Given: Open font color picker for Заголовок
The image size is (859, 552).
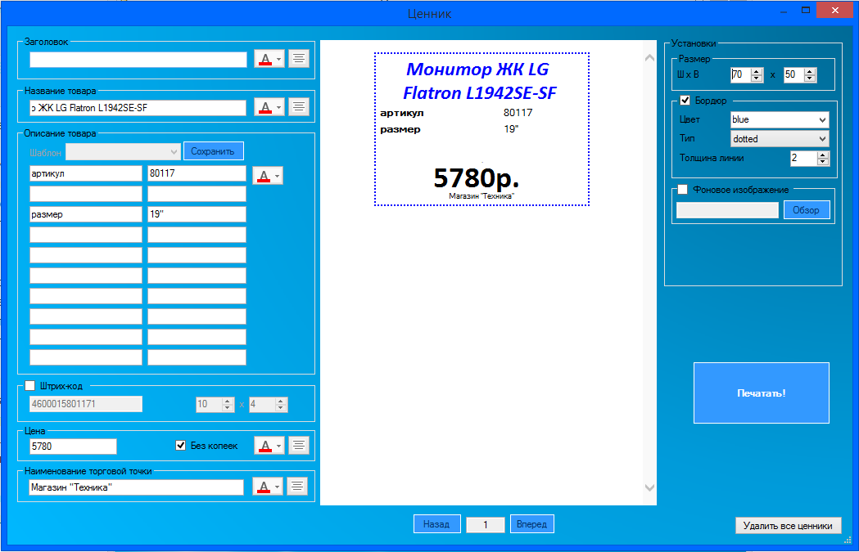Looking at the screenshot, I should [269, 59].
